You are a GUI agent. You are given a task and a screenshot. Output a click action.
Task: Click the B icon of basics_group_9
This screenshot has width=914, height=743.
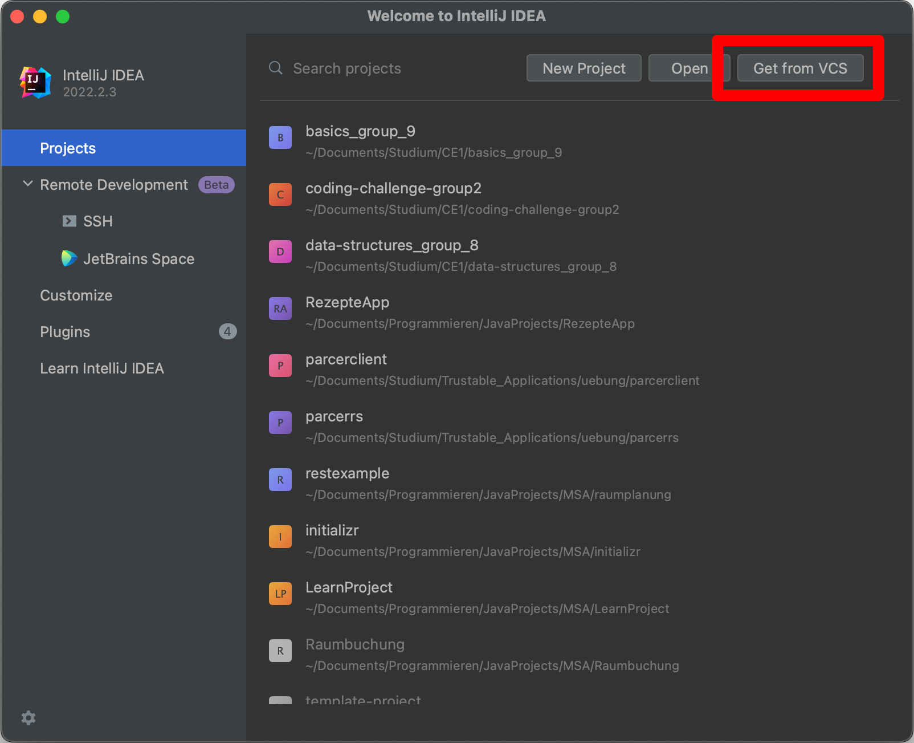[x=280, y=137]
